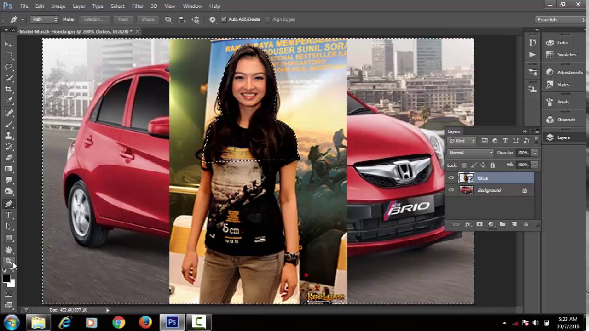Open the Layer menu

tap(79, 6)
